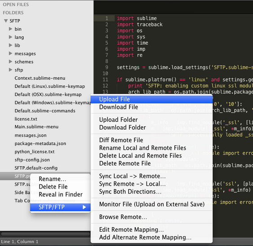Click the FOLDERS sidebar heading
Screen dimensions: 253x246
13,13
